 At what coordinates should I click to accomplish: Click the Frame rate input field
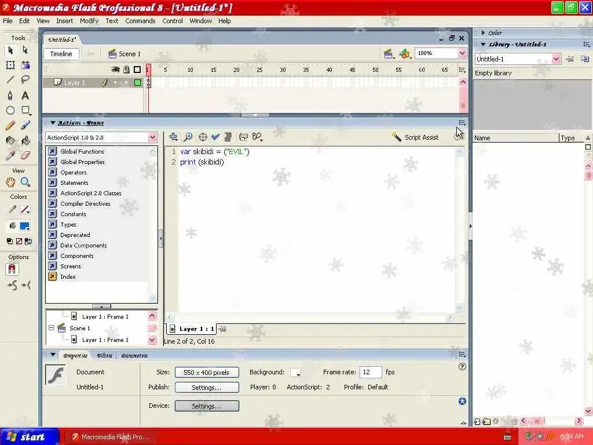click(370, 372)
